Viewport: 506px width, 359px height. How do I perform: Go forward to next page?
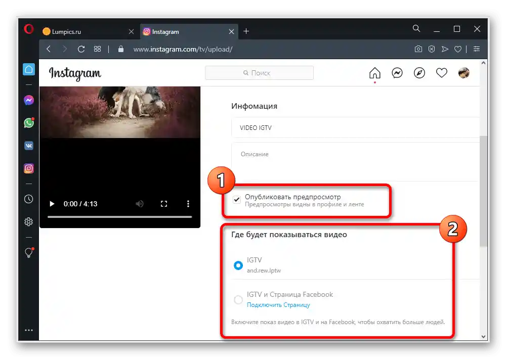point(65,49)
